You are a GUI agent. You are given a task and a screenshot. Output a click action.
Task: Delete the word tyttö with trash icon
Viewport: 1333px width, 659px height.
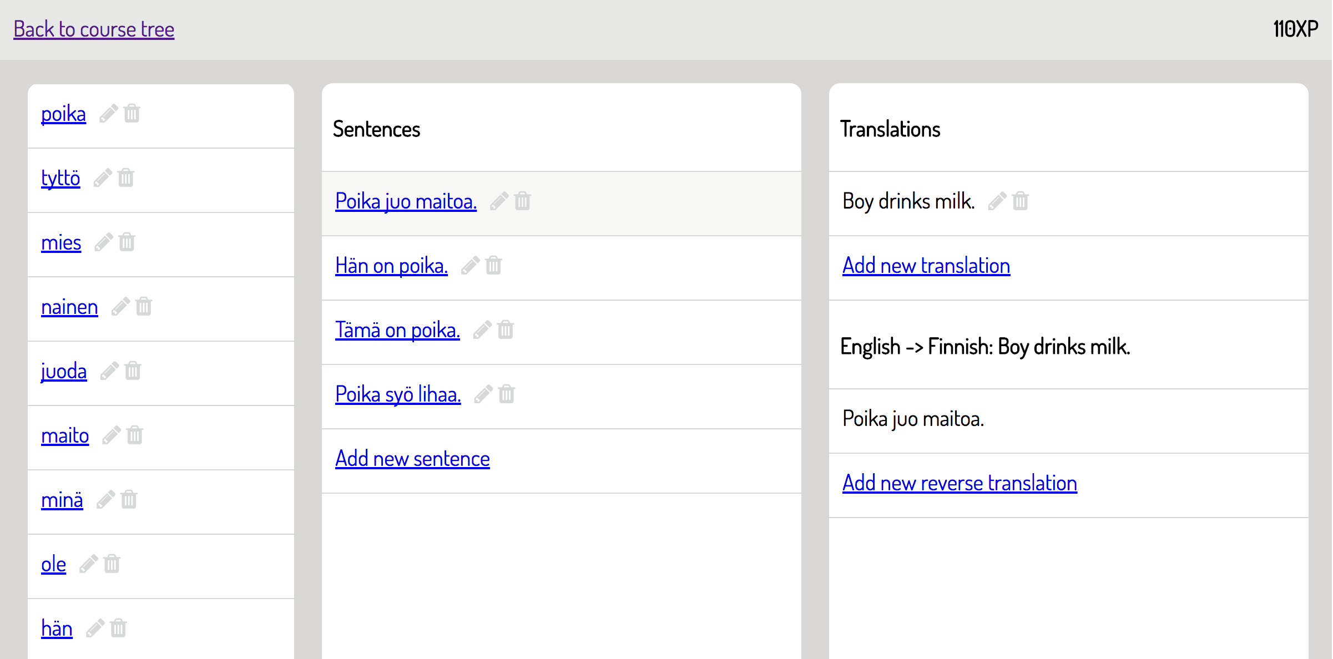click(x=127, y=178)
